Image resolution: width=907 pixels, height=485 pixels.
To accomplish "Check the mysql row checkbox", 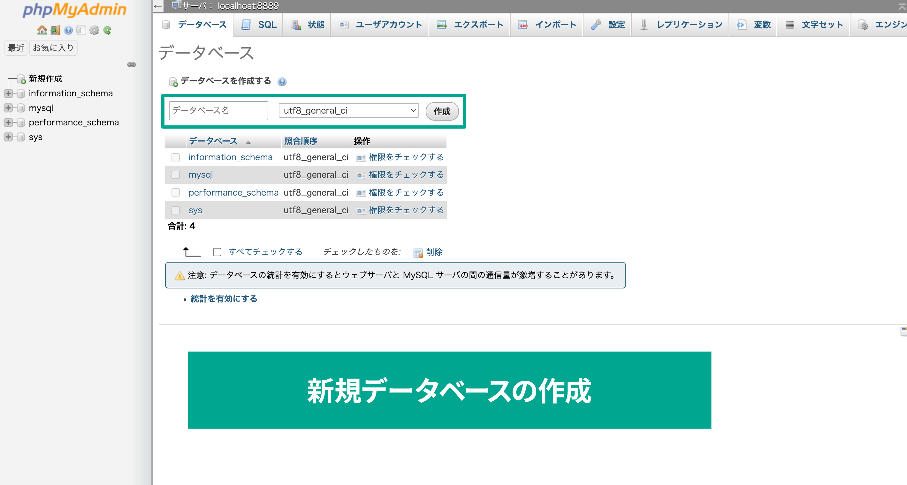I will (175, 175).
